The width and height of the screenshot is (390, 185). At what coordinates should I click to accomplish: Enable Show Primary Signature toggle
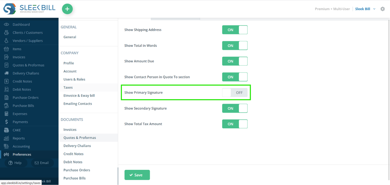(x=235, y=93)
